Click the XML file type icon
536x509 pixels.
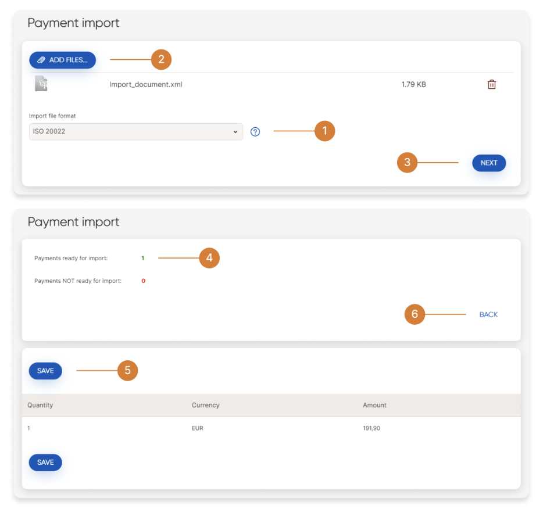coord(41,84)
